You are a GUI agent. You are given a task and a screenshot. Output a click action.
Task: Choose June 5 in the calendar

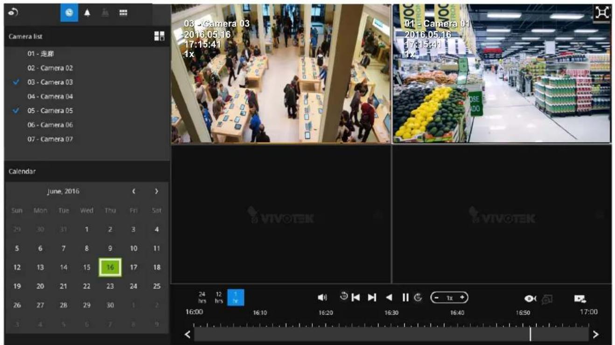pyautogui.click(x=17, y=248)
